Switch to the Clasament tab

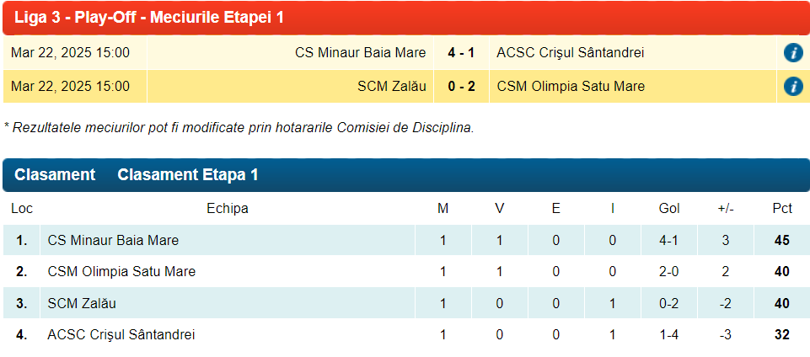(x=55, y=175)
